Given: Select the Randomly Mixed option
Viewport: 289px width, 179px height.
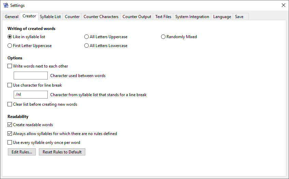Looking at the screenshot, I should [x=163, y=37].
